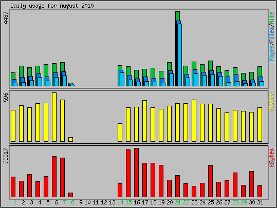Click the small red KBytes bar on day 8
277x208 pixels.
70,195
